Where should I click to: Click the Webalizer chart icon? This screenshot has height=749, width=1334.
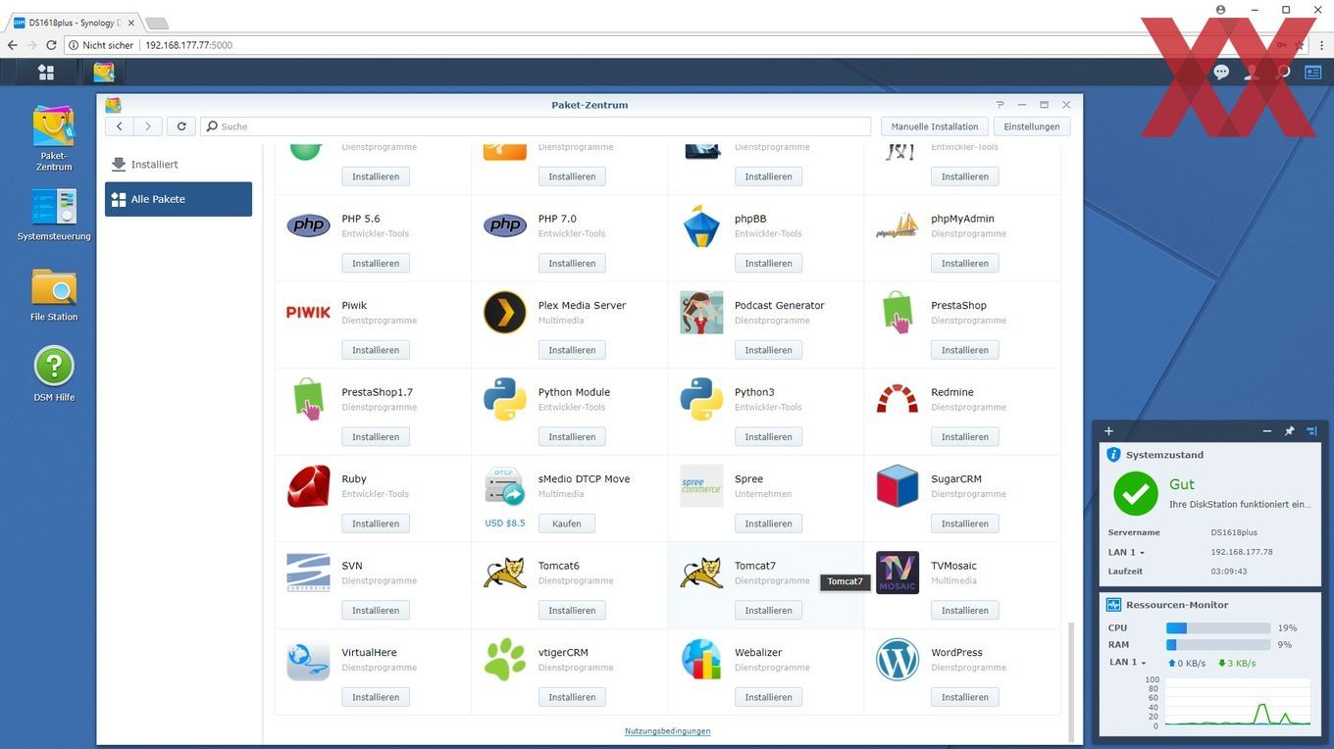(701, 660)
